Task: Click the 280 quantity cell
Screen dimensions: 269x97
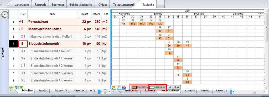Action: coord(96,22)
